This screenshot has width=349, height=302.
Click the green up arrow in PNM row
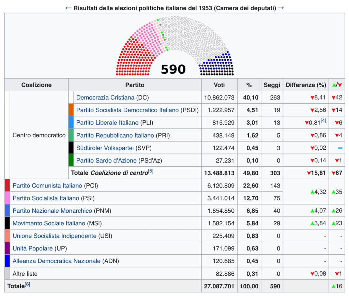pyautogui.click(x=312, y=211)
